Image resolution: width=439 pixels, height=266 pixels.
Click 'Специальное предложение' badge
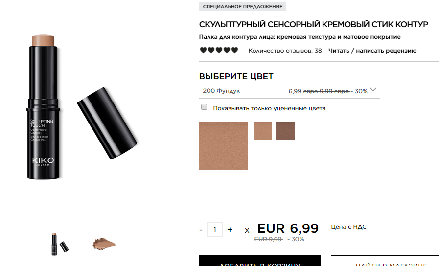coord(243,7)
